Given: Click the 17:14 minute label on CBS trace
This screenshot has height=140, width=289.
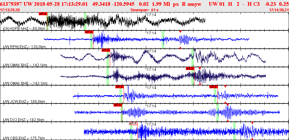Looking at the screenshot, I should coord(151,124).
